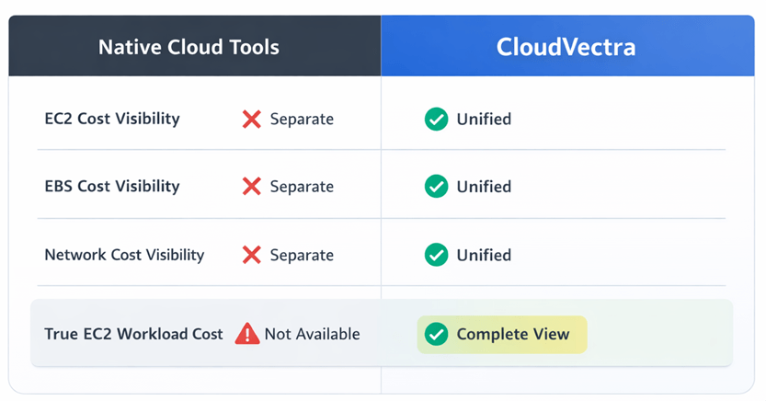This screenshot has height=401, width=766.
Task: Click the green checkmark beside Complete View
Action: (436, 334)
